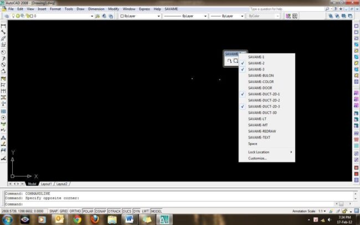This screenshot has width=360, height=225.
Task: Open the clean screen icon in status bar
Action: click(x=357, y=211)
